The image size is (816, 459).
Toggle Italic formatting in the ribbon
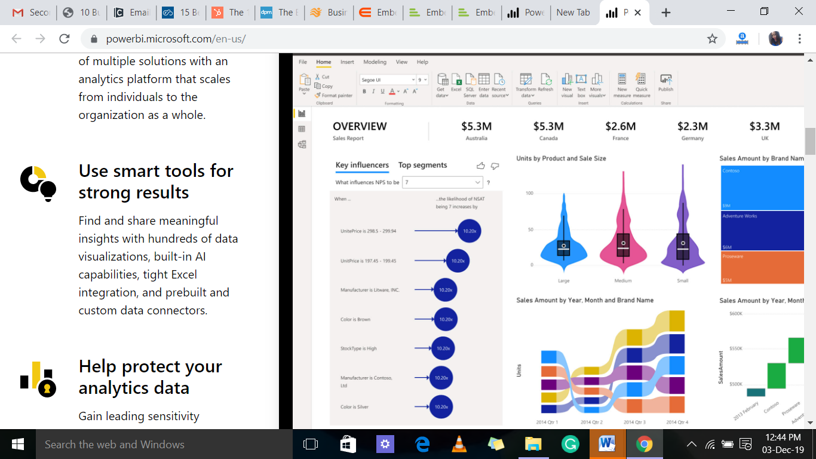(x=373, y=91)
